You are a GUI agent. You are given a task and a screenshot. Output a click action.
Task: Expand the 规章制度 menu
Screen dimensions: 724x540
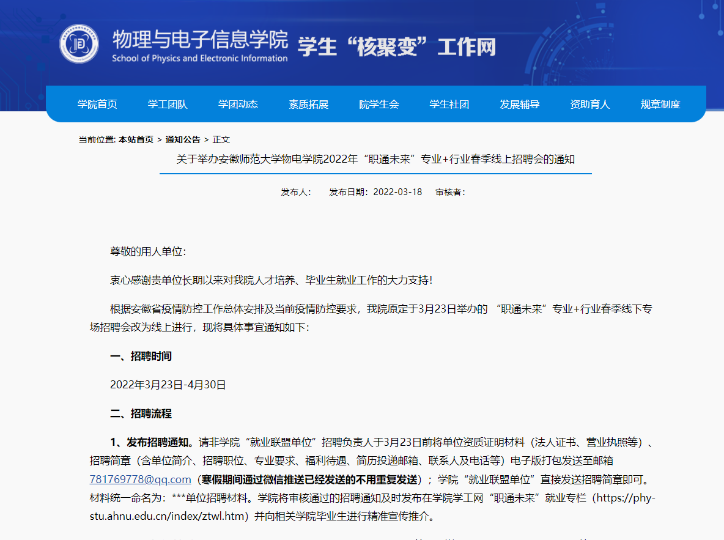click(x=660, y=105)
